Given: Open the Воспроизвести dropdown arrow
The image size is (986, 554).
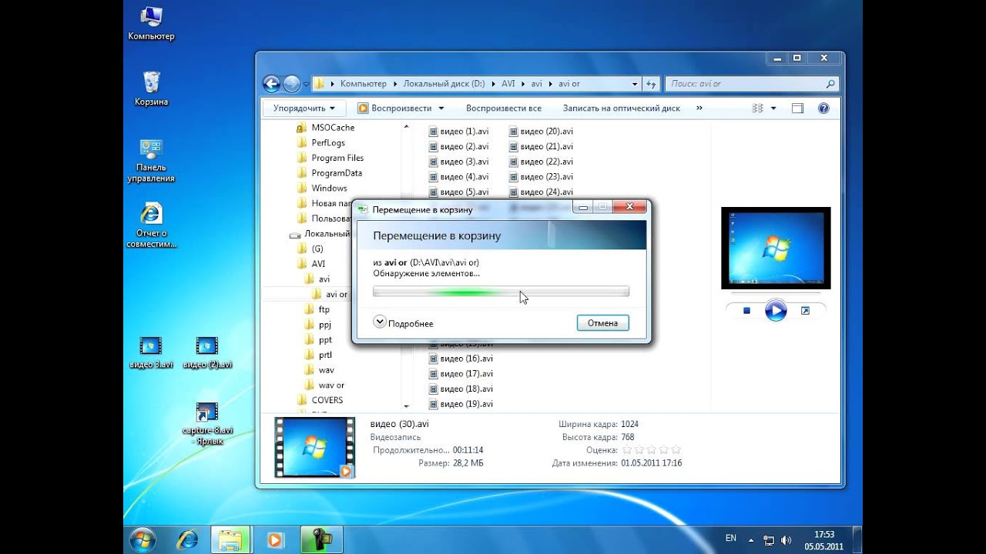Looking at the screenshot, I should pos(441,108).
